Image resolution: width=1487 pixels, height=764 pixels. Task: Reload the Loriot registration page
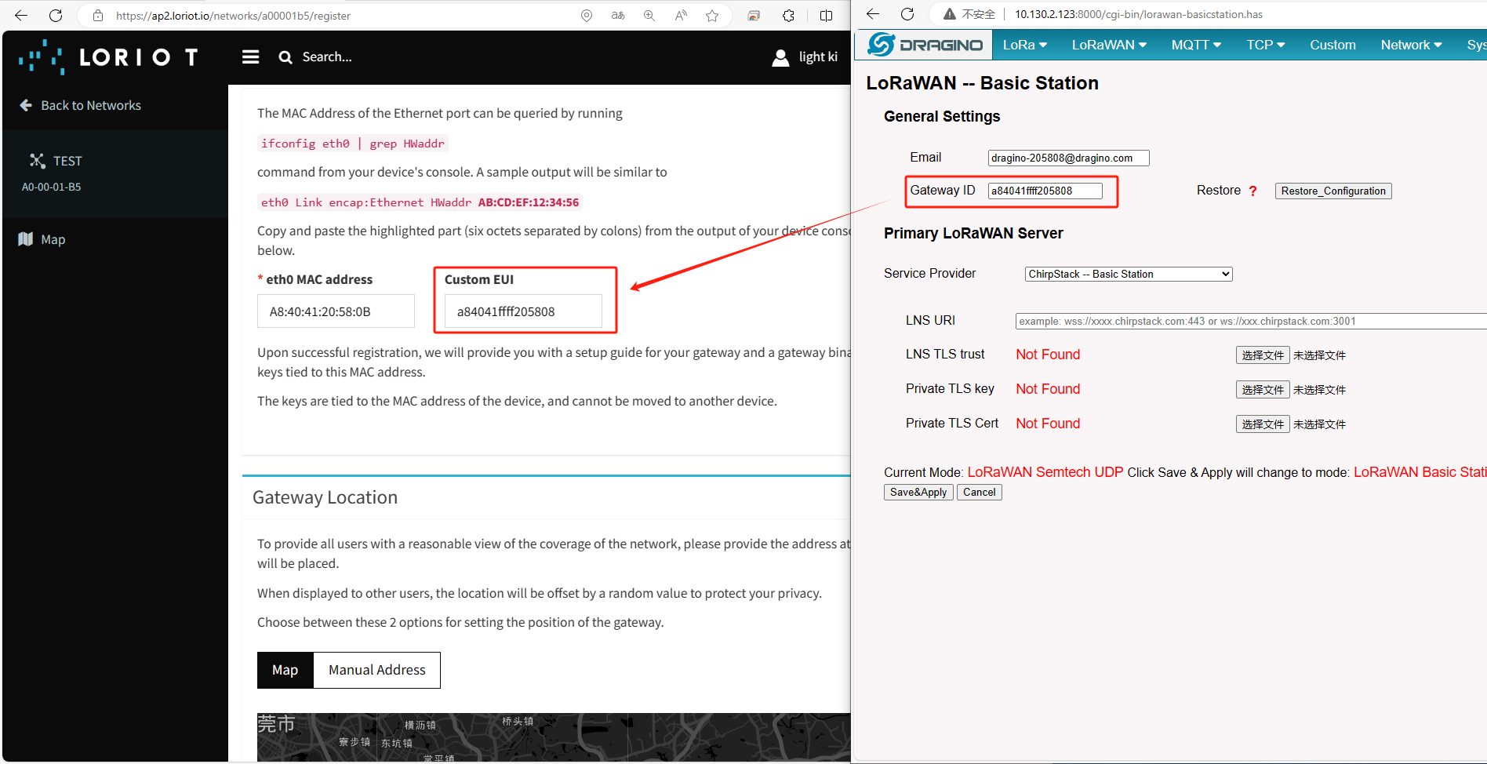(x=56, y=16)
